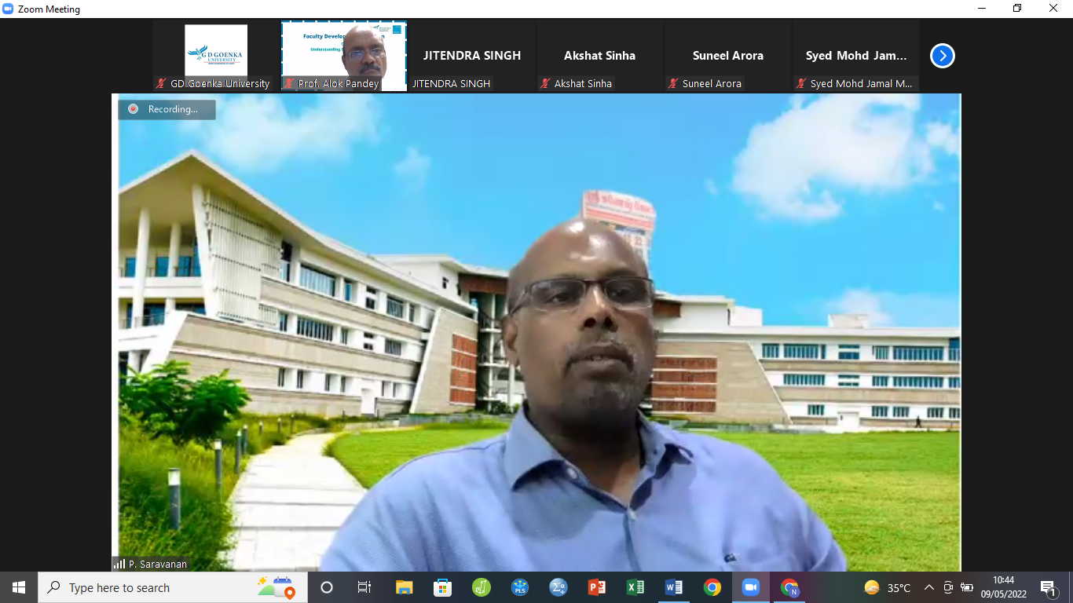This screenshot has width=1073, height=603.
Task: Open the Zoom app in the taskbar
Action: click(x=751, y=587)
